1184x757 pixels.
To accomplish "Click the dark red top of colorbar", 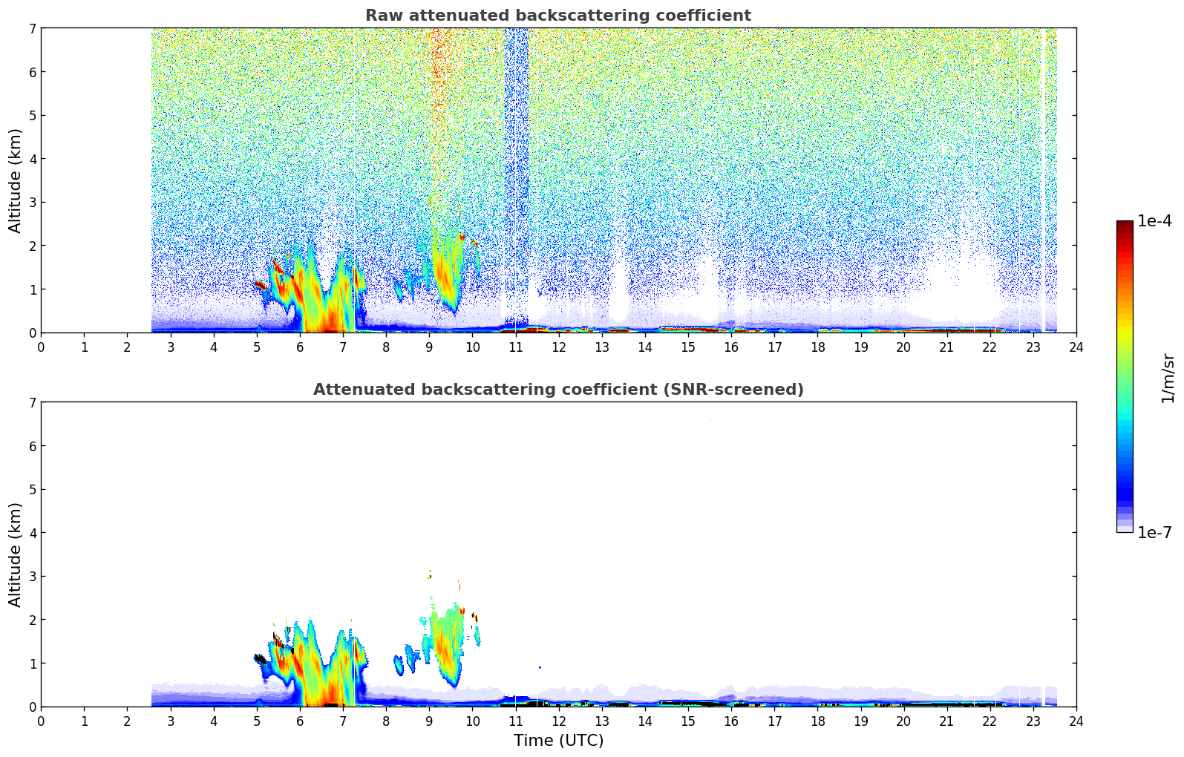I will (1124, 226).
